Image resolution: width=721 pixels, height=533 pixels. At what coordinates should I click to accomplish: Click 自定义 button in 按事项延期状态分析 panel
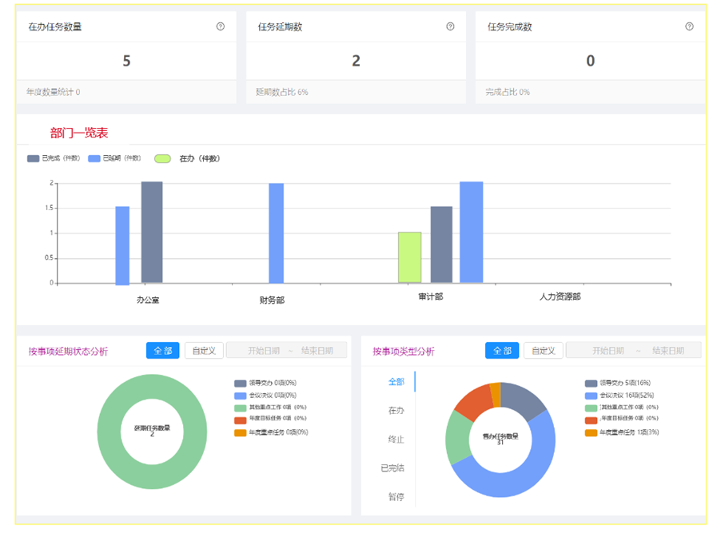(x=204, y=351)
